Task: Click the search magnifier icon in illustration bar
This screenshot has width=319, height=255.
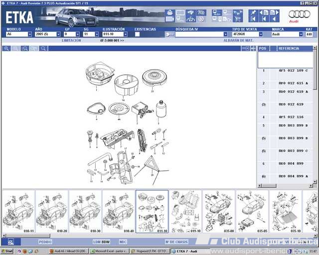Action: tap(43, 48)
